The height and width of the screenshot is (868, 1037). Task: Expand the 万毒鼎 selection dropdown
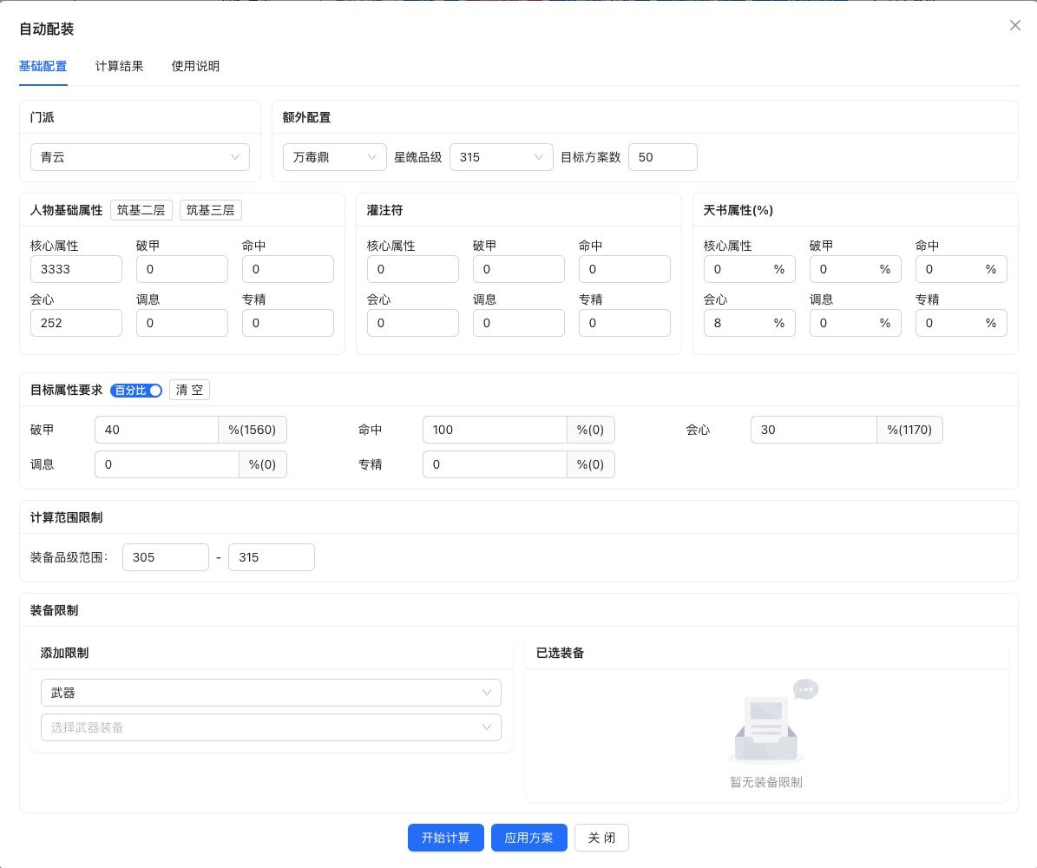click(334, 157)
